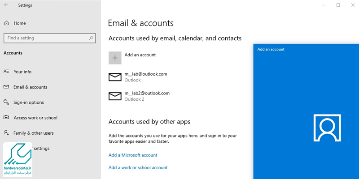Click the Your info person-card icon
Viewport: 359px width, 179px height.
pos(6,72)
